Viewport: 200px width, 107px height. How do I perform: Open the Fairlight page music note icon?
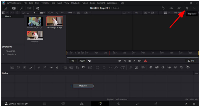(137, 104)
